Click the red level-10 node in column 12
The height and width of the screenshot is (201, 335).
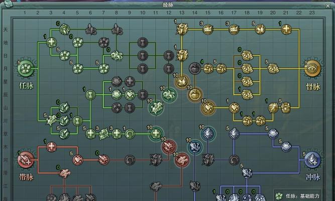[x=169, y=147]
